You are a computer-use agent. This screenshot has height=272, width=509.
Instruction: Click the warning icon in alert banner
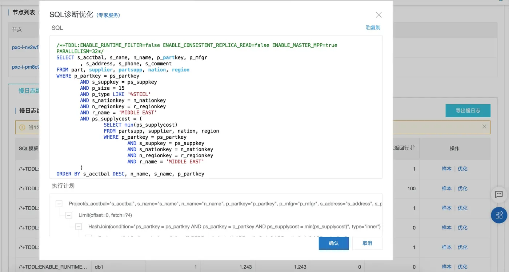(22, 127)
